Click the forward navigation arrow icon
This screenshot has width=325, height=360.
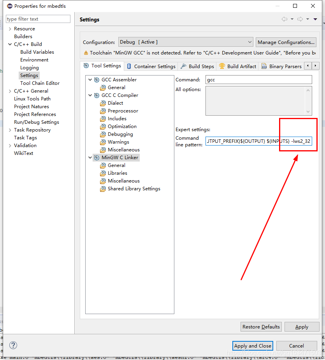coord(300,19)
